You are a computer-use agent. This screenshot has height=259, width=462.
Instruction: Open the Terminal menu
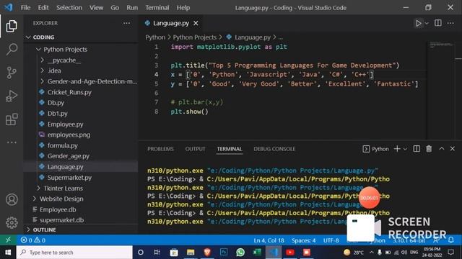(x=157, y=8)
